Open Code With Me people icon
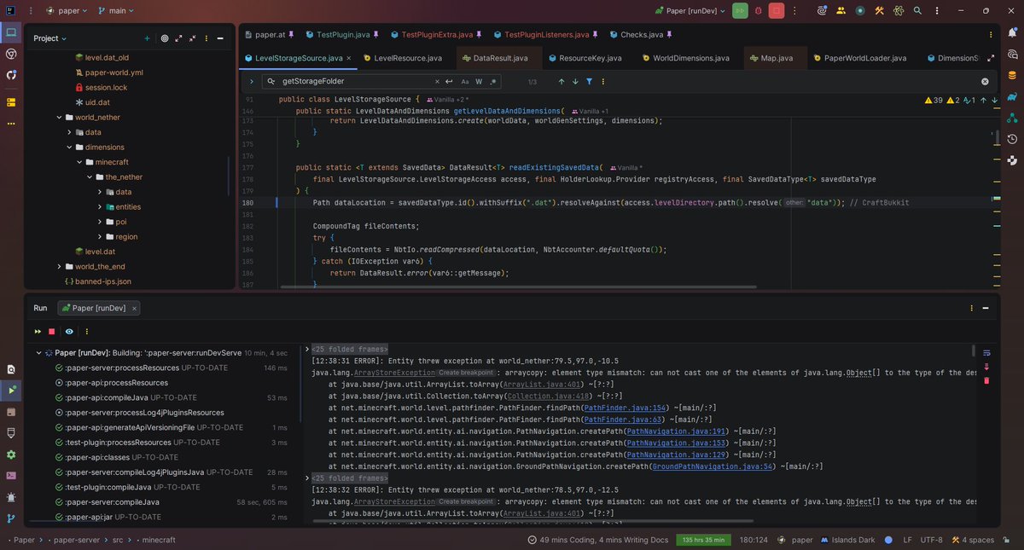 click(x=841, y=11)
